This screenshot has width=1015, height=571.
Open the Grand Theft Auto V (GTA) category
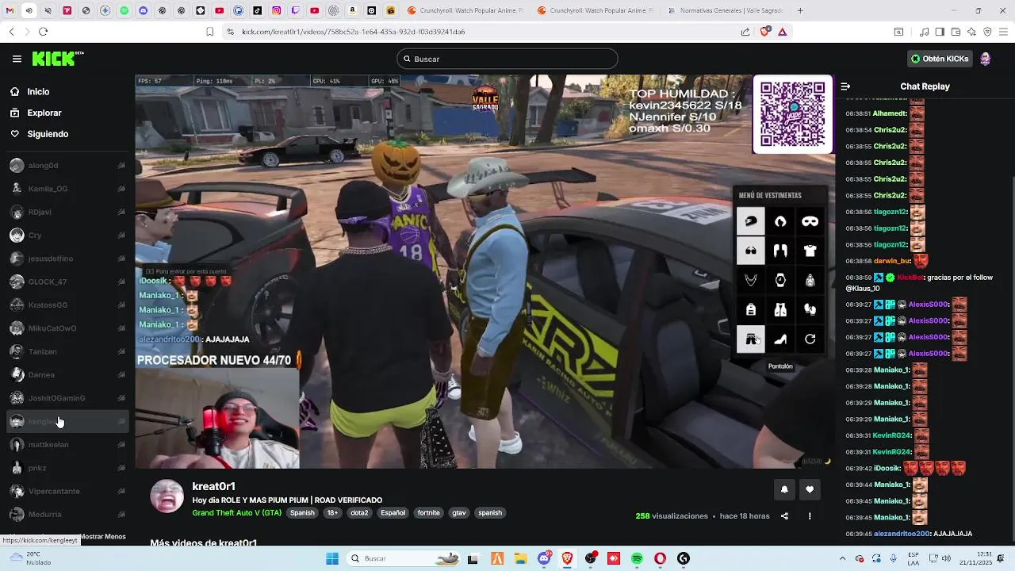(236, 513)
